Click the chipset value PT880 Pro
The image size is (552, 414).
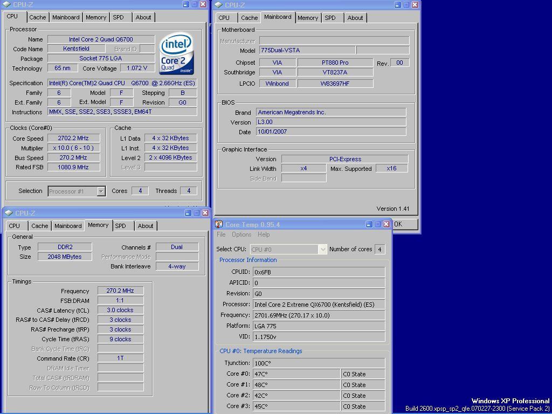coord(335,63)
